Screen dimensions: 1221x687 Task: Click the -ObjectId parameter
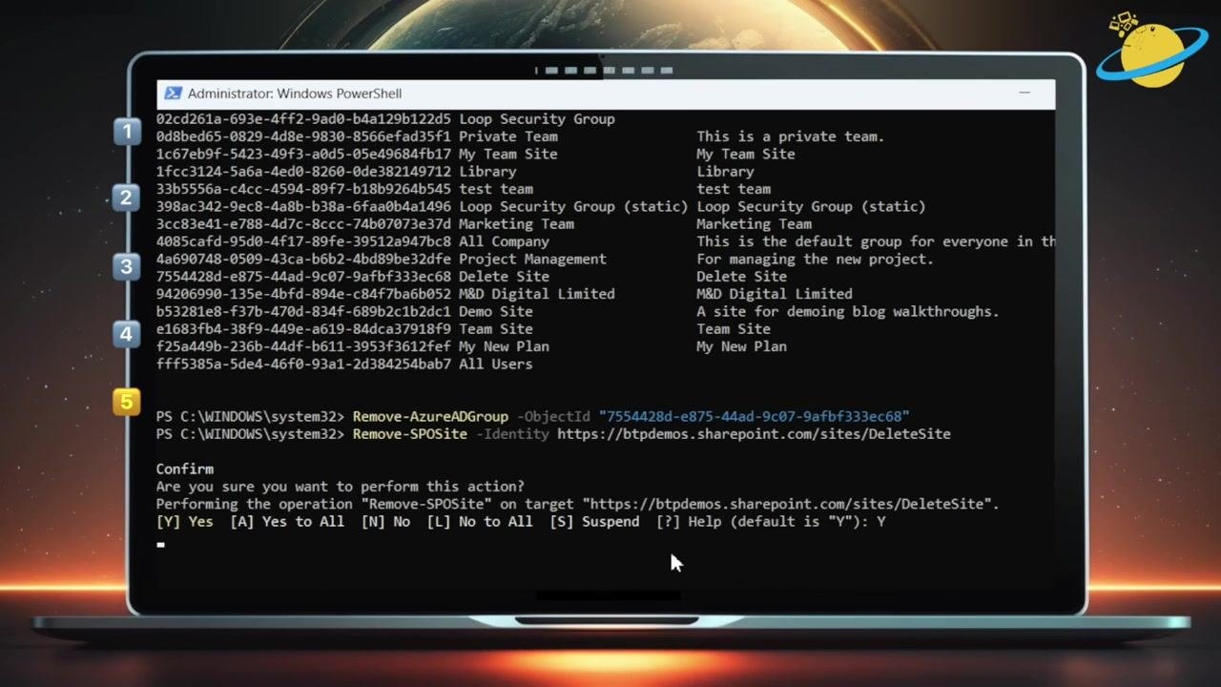coord(553,416)
